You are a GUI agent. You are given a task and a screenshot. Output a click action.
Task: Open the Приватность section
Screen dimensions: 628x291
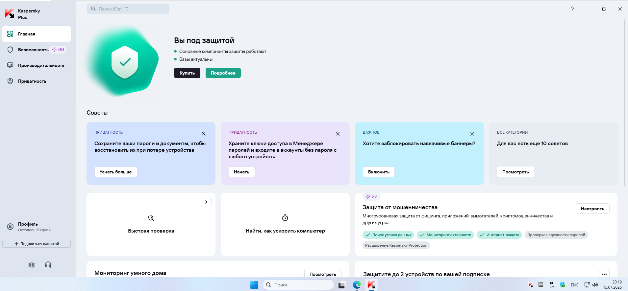pos(37,81)
